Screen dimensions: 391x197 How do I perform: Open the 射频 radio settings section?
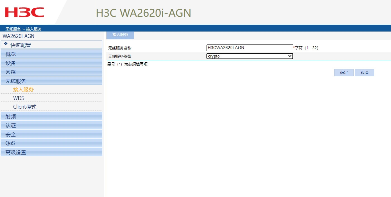11,116
